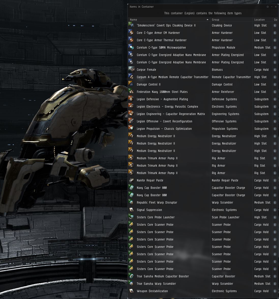Select the Legion Defensive Augmented Plating row

pyautogui.click(x=203, y=99)
